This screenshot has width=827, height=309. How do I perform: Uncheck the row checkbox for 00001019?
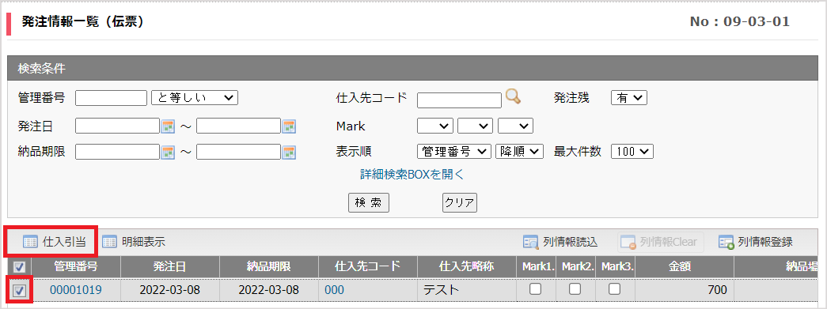(18, 290)
